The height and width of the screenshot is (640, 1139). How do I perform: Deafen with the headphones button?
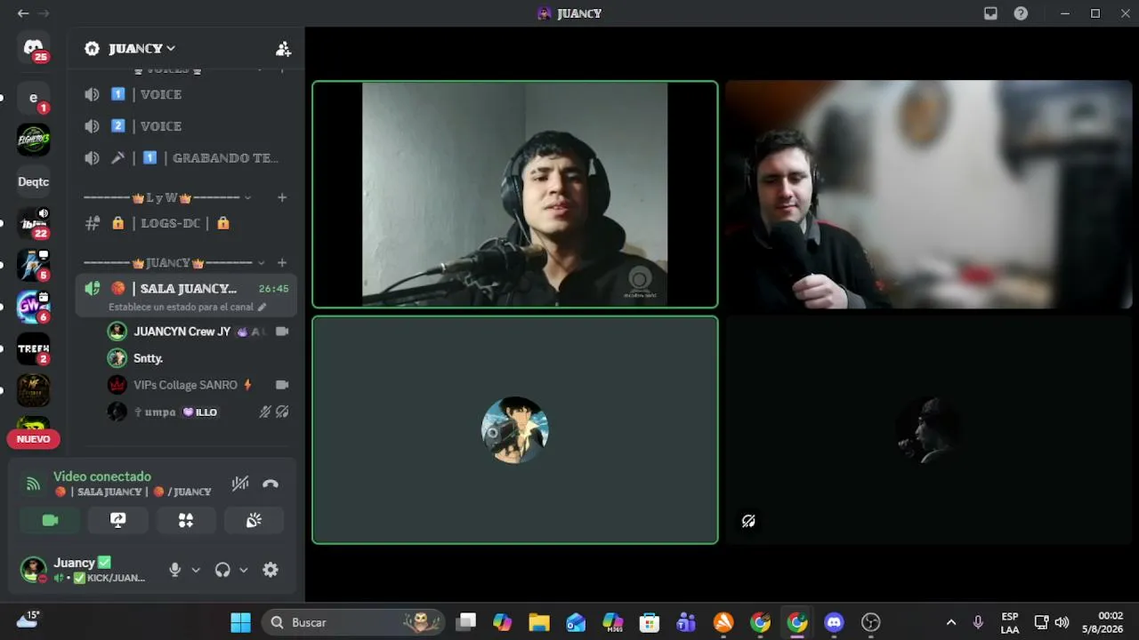[x=222, y=570]
